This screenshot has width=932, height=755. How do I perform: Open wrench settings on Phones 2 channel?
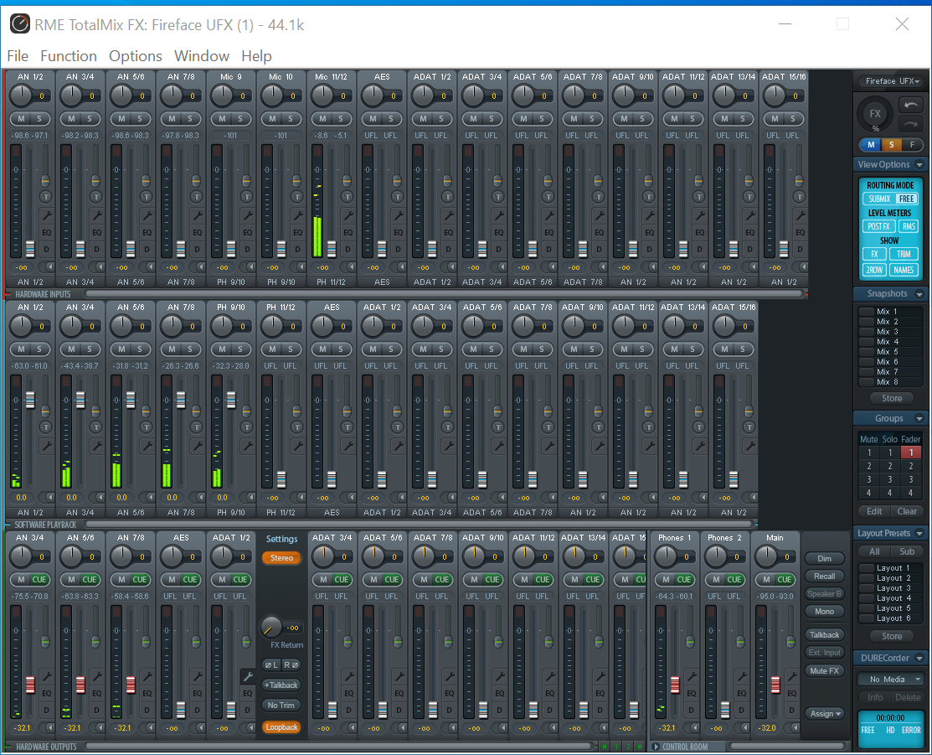(741, 676)
